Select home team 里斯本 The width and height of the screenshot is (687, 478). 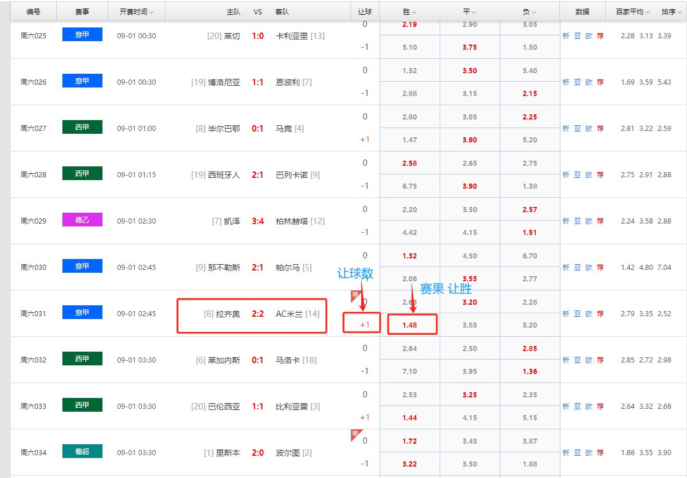228,452
